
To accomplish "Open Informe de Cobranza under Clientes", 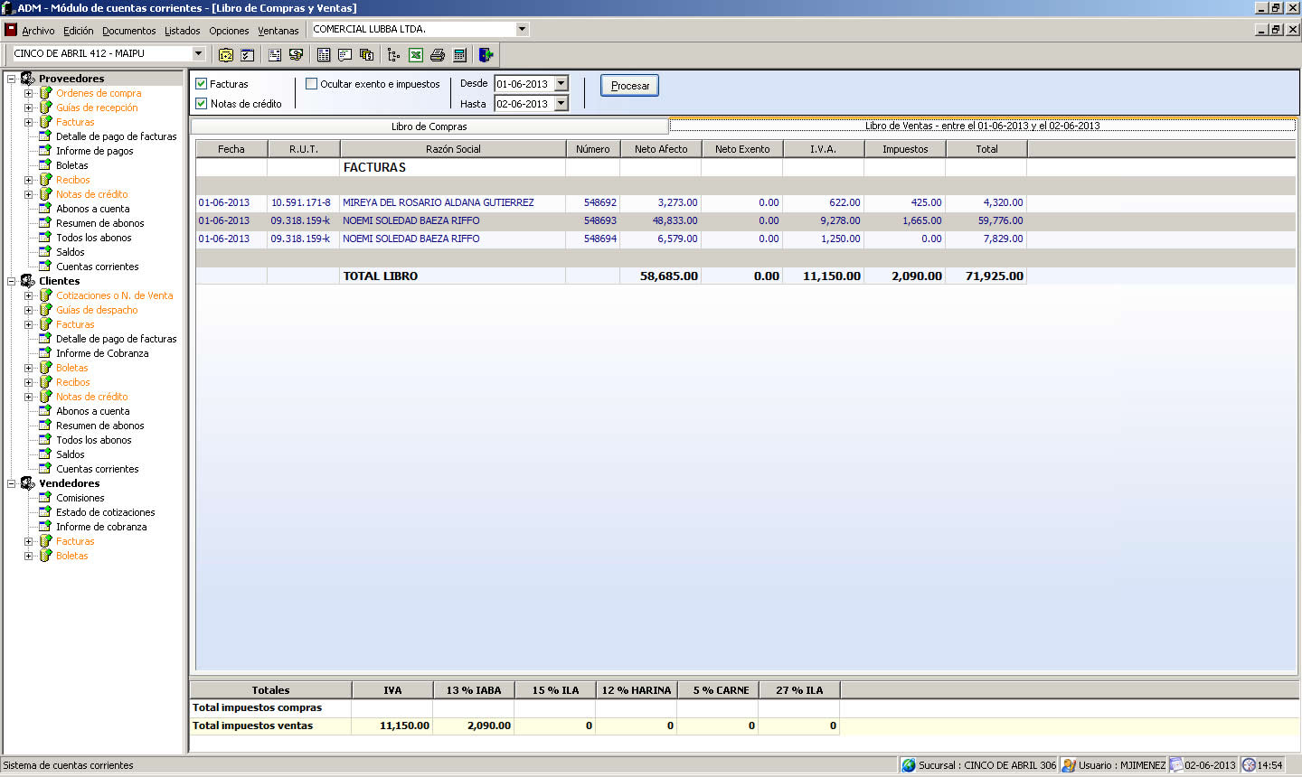I will pyautogui.click(x=102, y=353).
